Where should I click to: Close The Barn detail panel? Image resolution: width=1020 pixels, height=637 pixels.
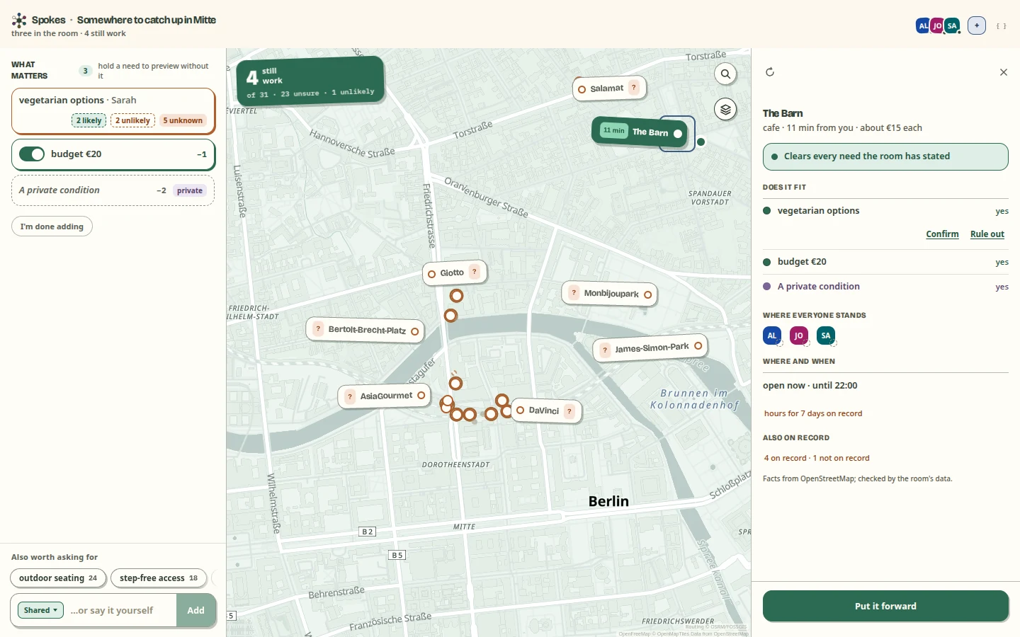coord(1003,72)
